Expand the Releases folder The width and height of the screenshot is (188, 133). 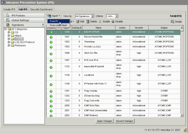[x=9, y=46]
